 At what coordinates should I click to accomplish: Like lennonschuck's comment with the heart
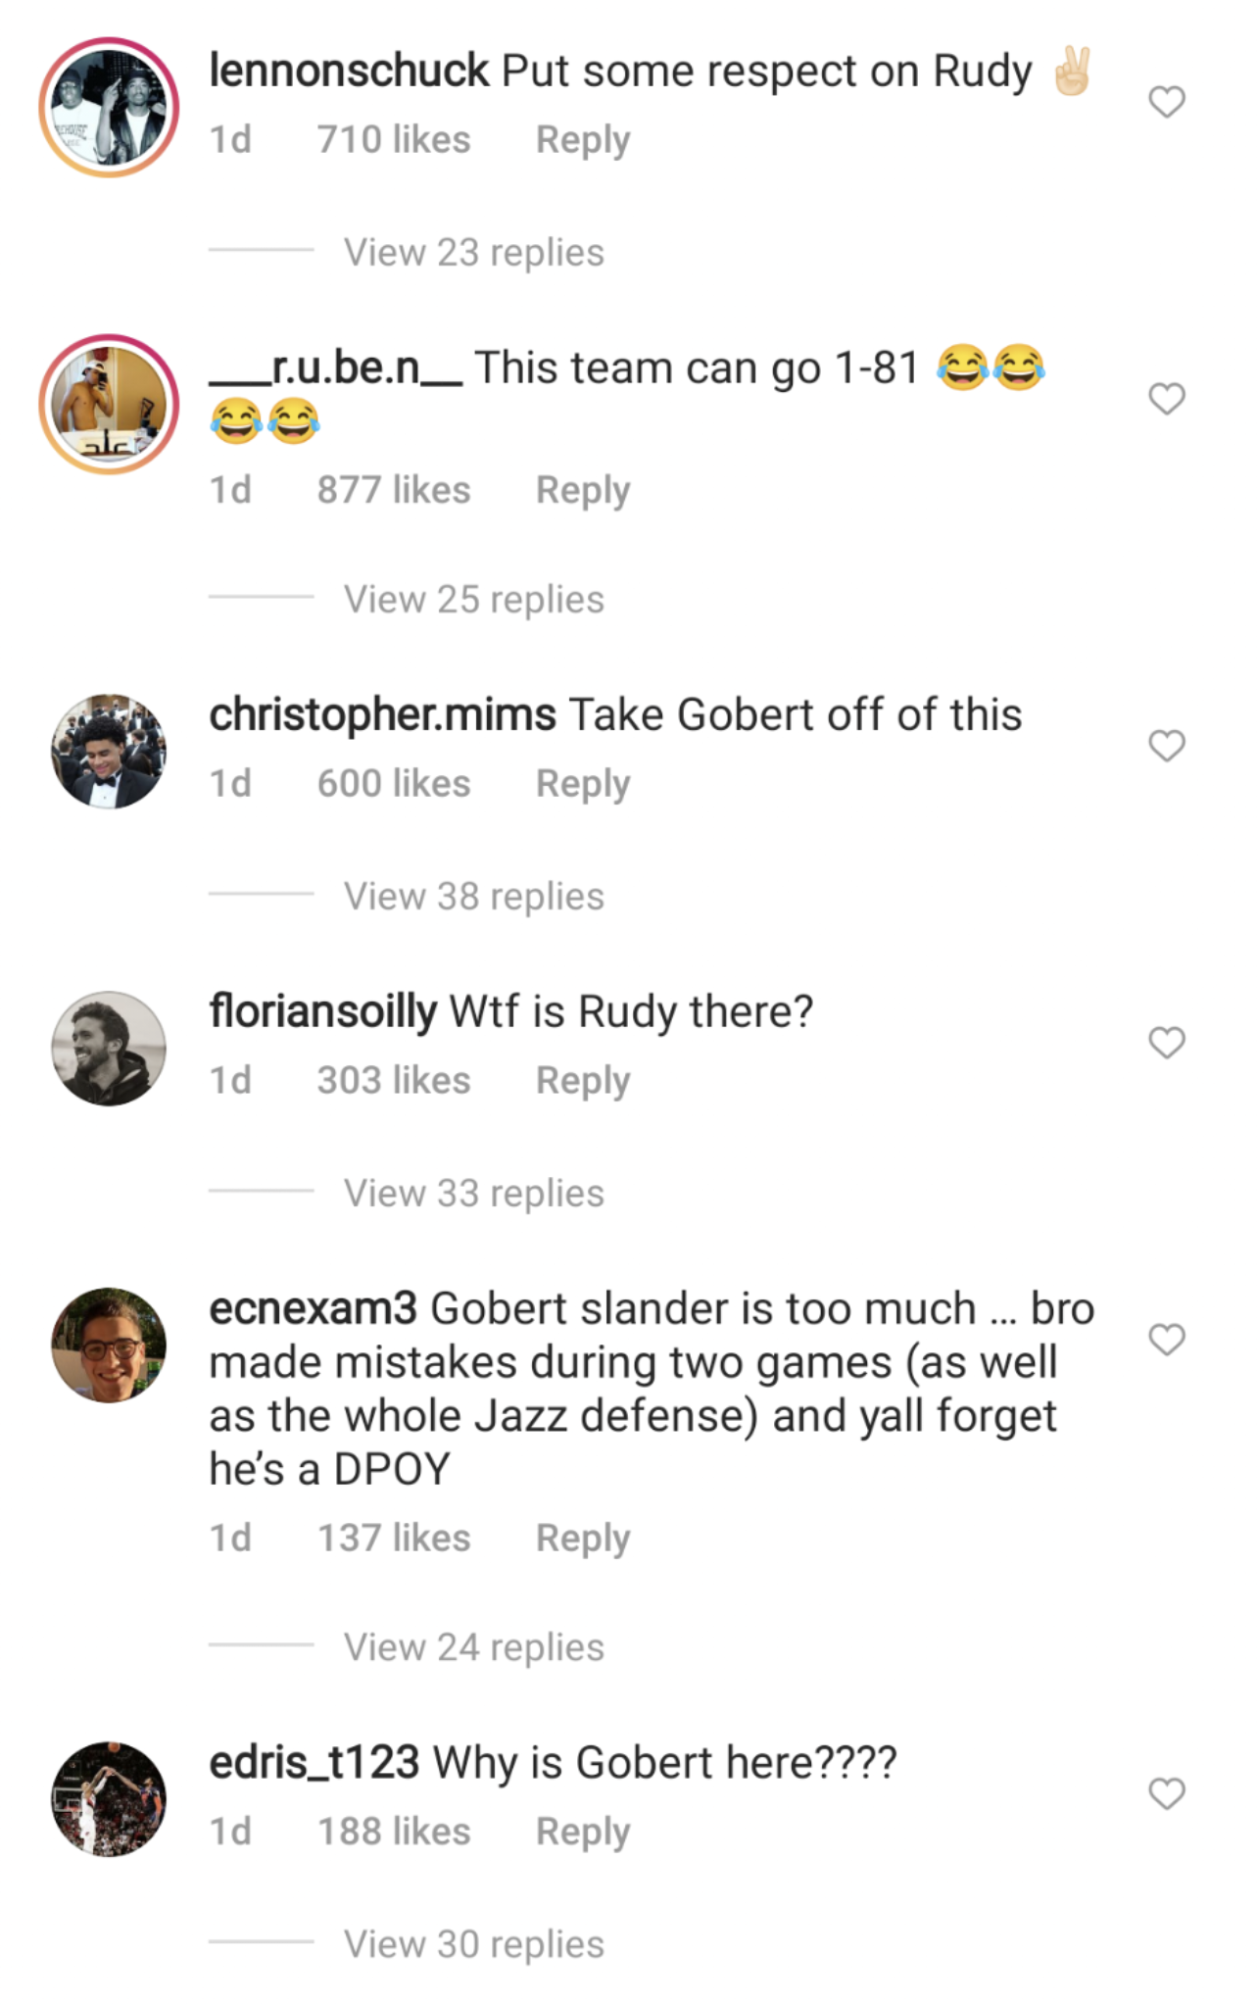tap(1166, 102)
